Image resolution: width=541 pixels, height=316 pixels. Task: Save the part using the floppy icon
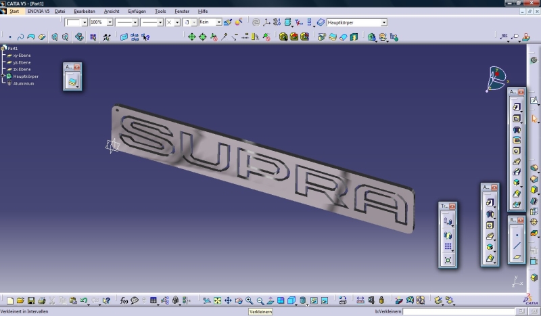tap(31, 300)
